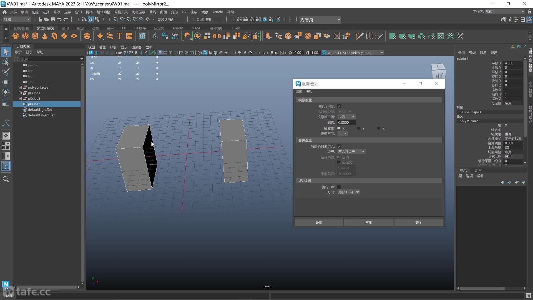Open the Edit menu in Mirror Options
Viewport: 533px width, 300px height.
299,92
